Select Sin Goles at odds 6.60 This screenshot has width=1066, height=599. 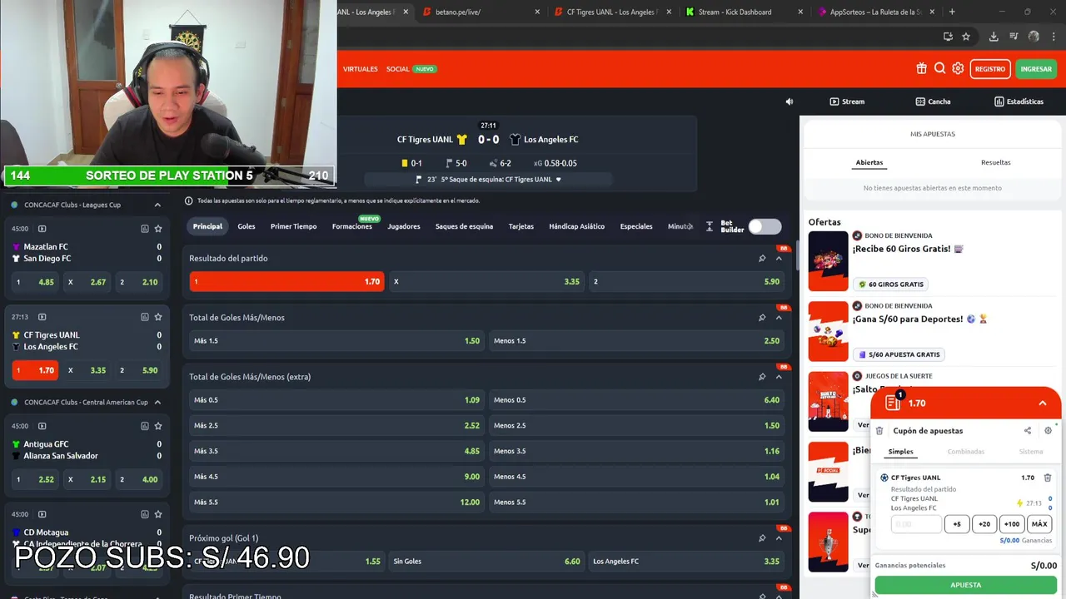486,561
